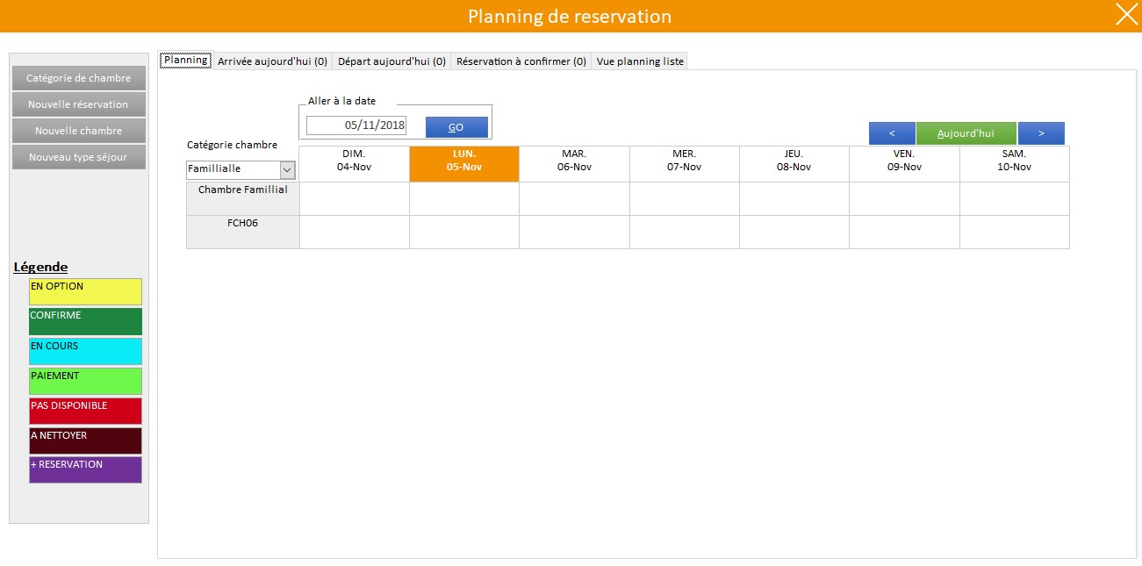Click the Catégorie de chambre sidebar button
The width and height of the screenshot is (1142, 566).
pos(78,78)
